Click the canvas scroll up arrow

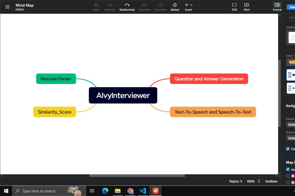pos(279,15)
